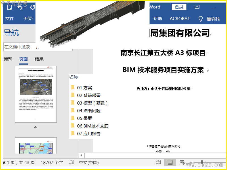This screenshot has width=227, height=170.
Task: Open the 04 图纸问题 folder
Action: (x=86, y=111)
